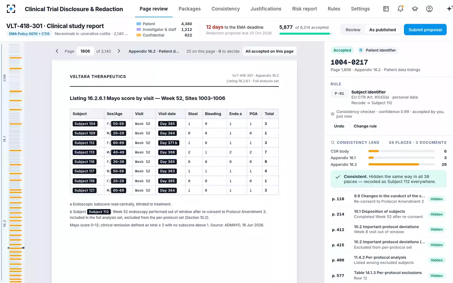The image size is (453, 283).
Task: Click the consistency checker icon
Action: coord(333,113)
